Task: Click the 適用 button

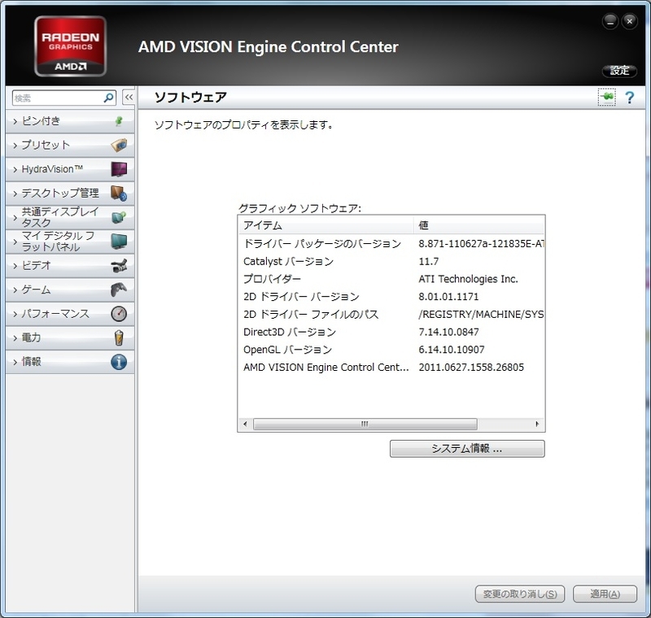Action: point(605,594)
